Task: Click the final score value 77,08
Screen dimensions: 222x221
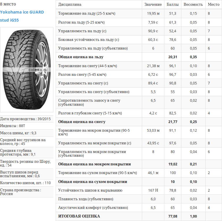Action: [x=172, y=216]
